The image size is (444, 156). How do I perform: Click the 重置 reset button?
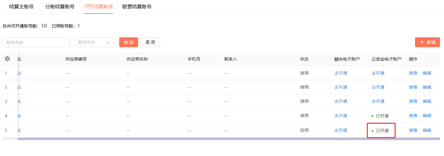150,42
